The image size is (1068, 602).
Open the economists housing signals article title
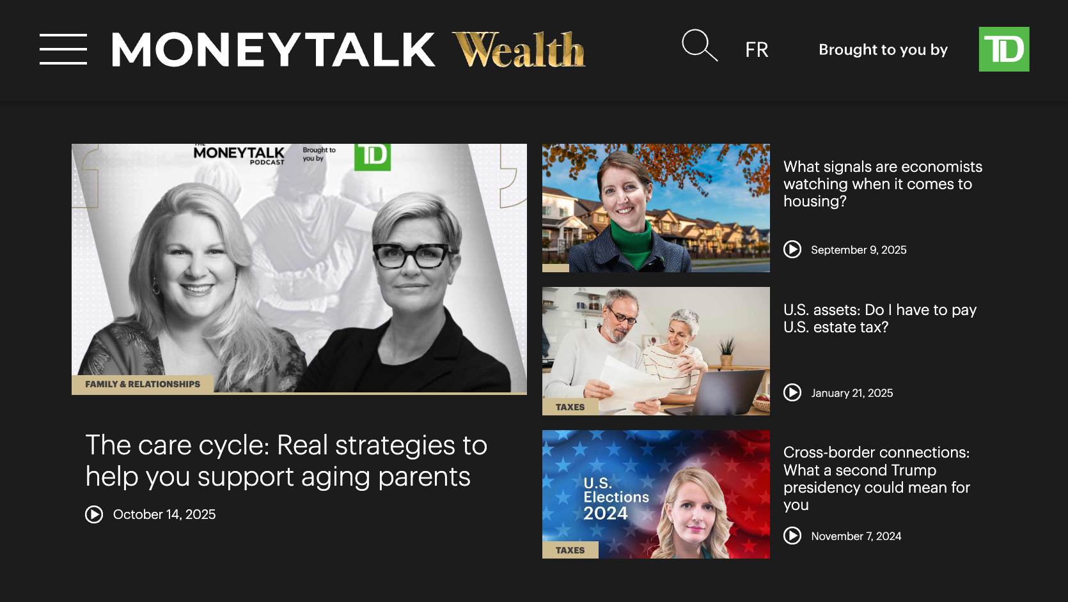point(883,184)
